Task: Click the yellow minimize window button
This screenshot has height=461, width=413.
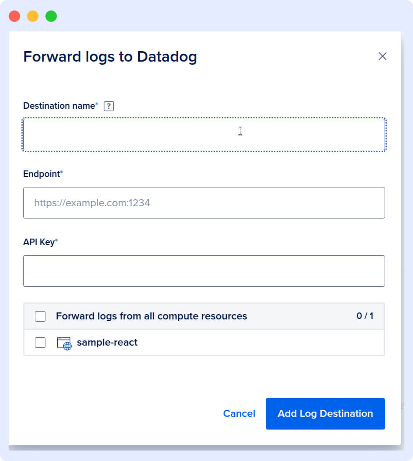Action: coord(32,16)
